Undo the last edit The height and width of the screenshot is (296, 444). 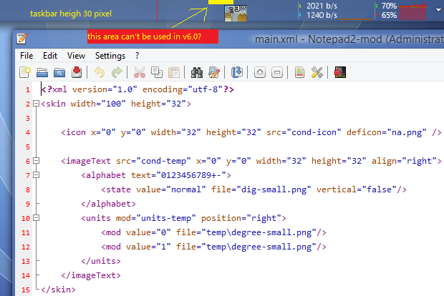[100, 72]
